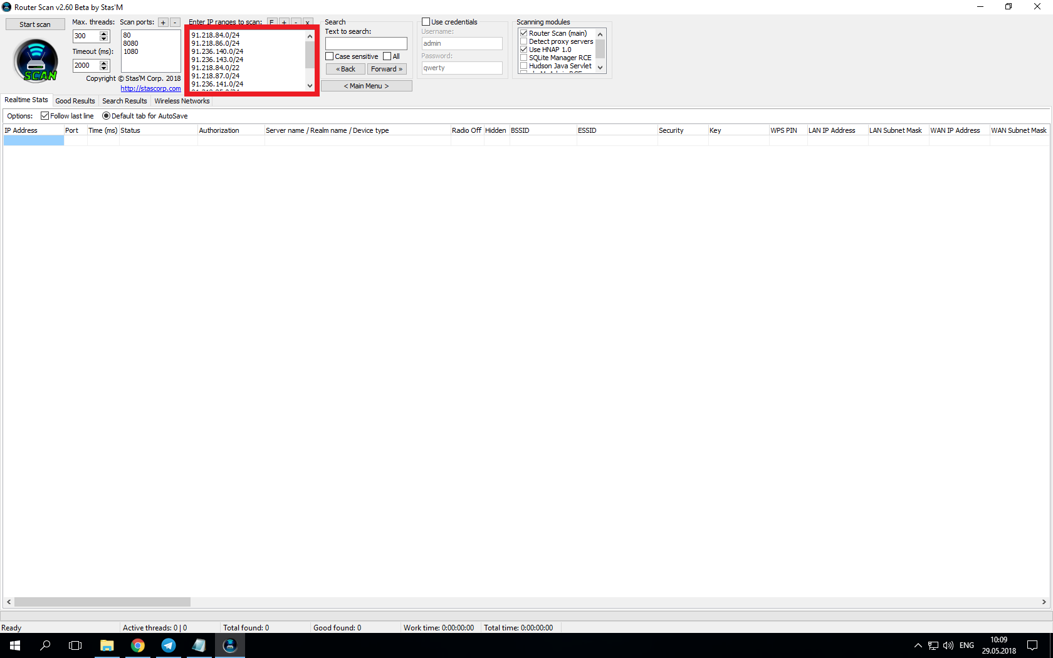This screenshot has height=658, width=1053.
Task: Remove an IP range with minus button
Action: click(x=296, y=23)
